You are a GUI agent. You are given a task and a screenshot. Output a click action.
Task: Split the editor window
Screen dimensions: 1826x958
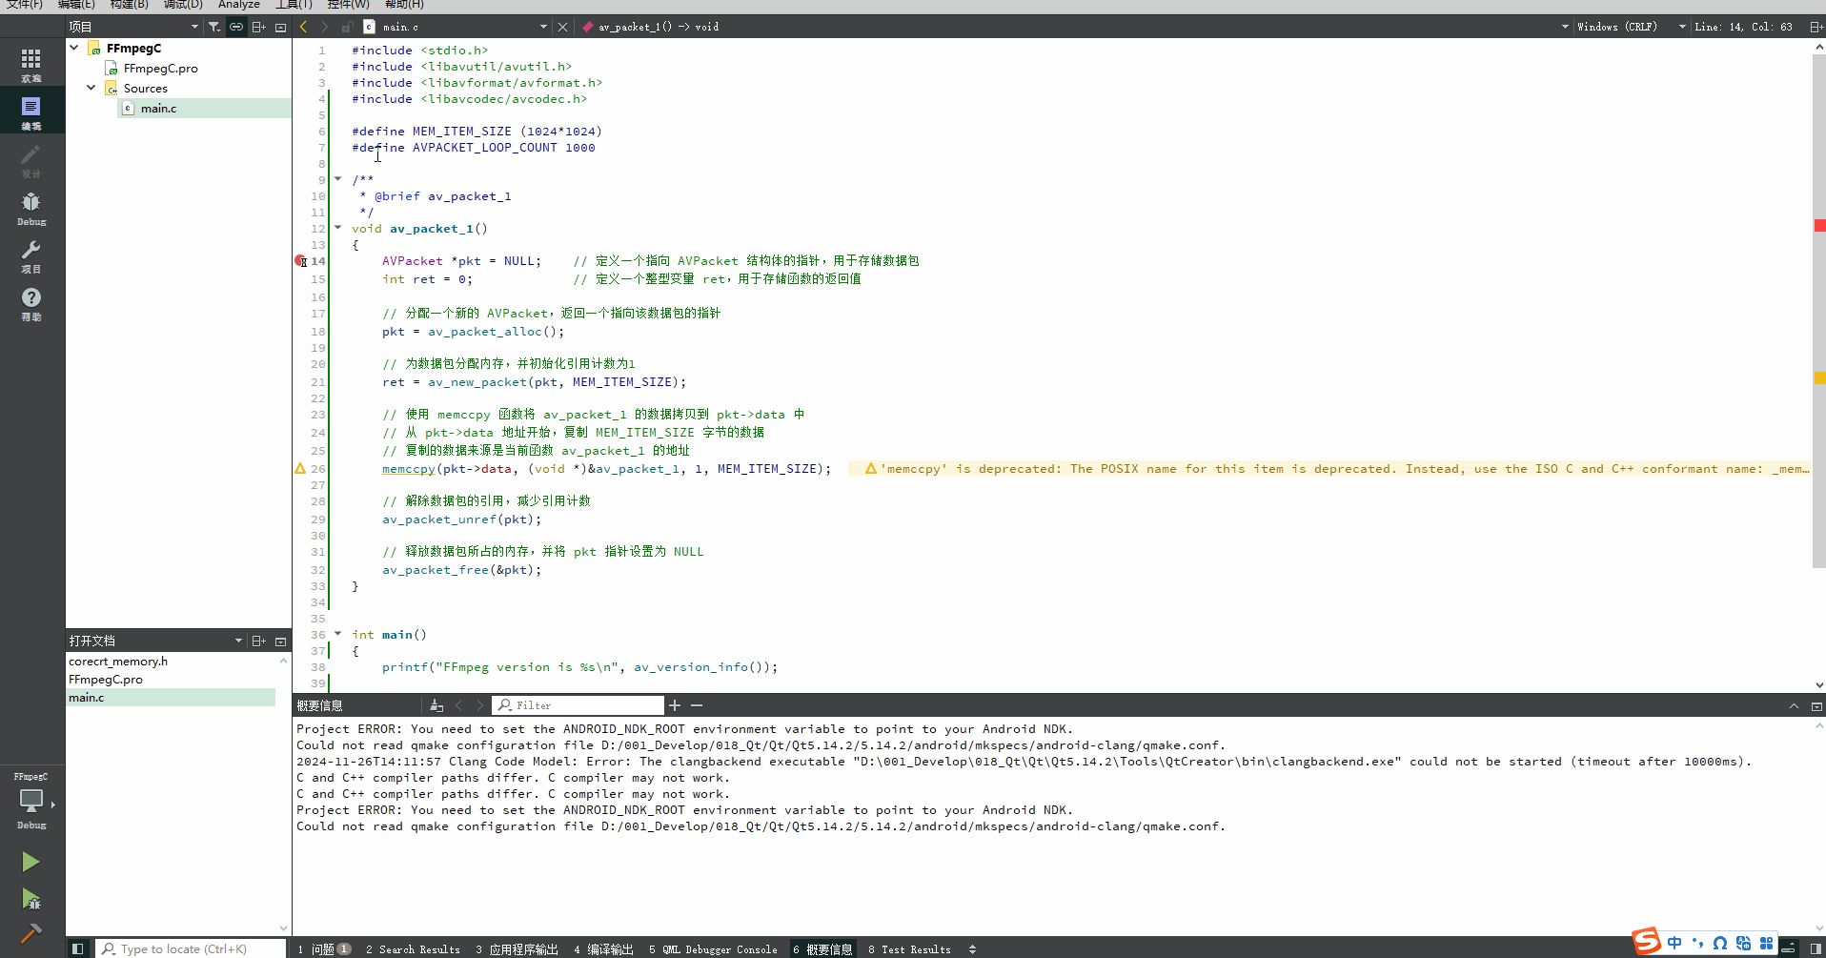(1816, 27)
